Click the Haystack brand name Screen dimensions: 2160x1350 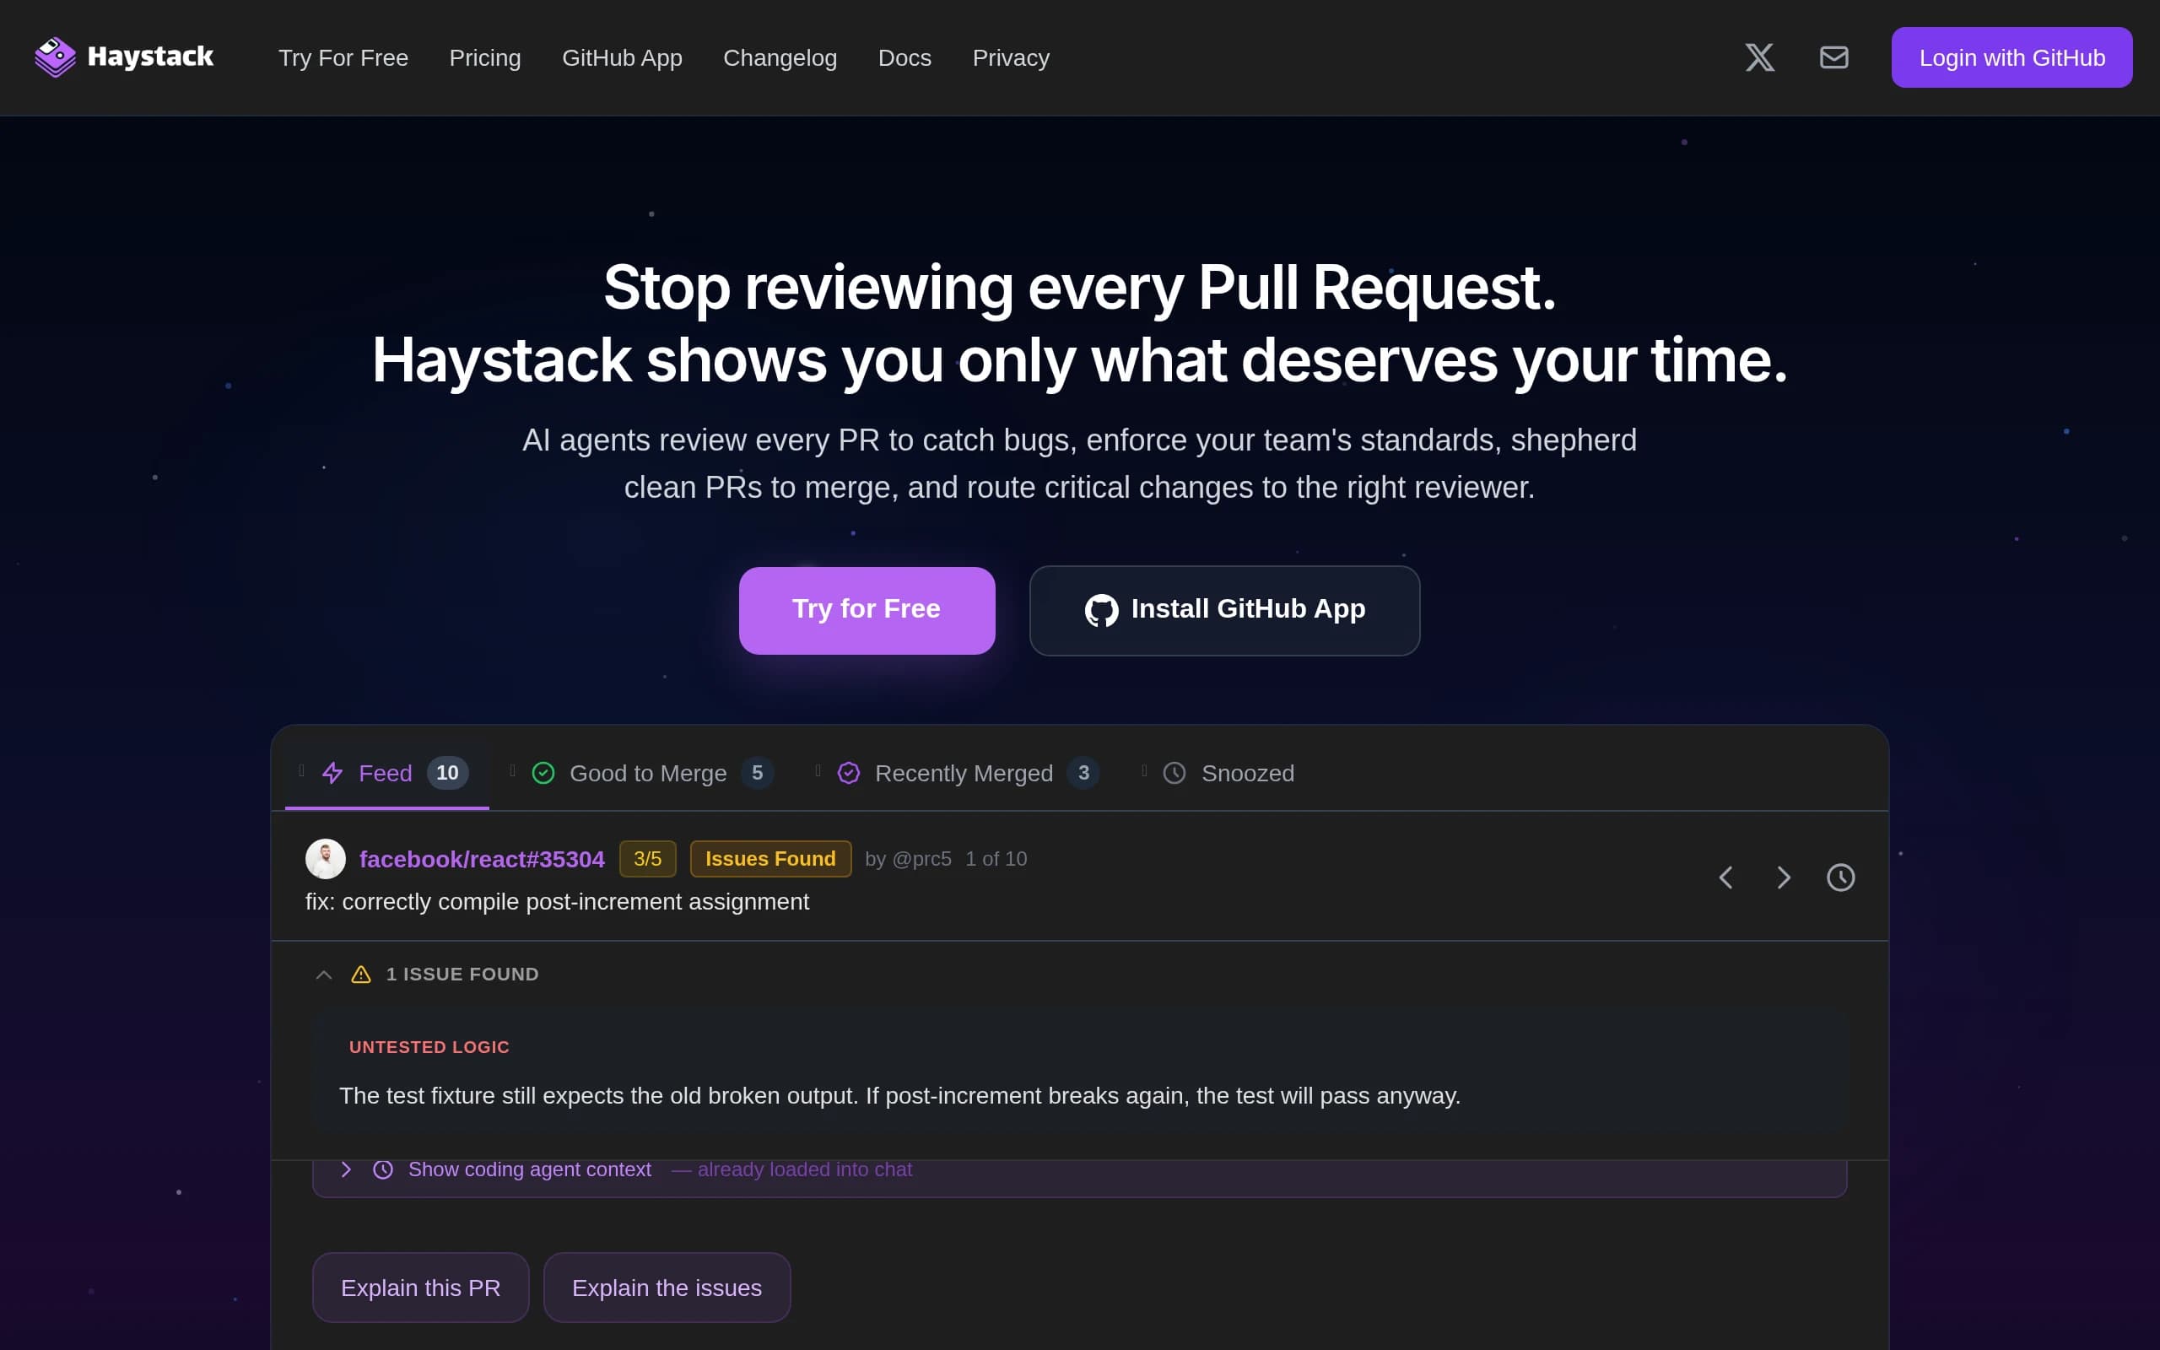[x=151, y=57]
